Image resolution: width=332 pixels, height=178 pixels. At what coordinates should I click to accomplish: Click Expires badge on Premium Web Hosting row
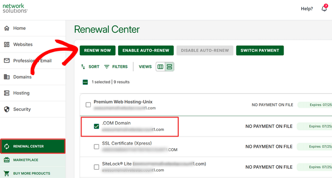pos(315,105)
